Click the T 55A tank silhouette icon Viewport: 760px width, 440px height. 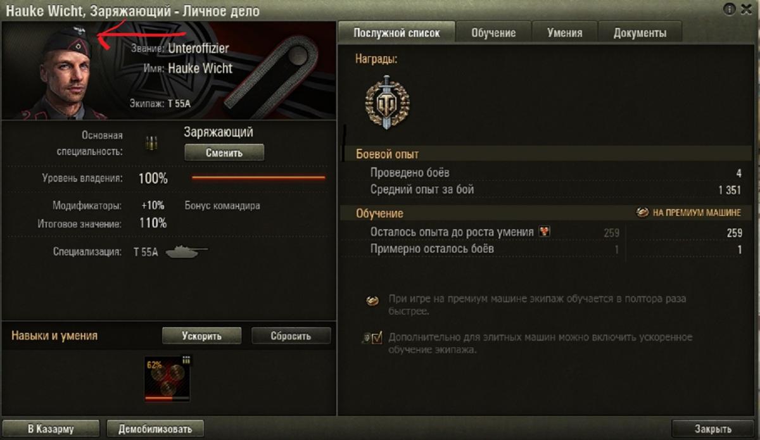pos(186,252)
